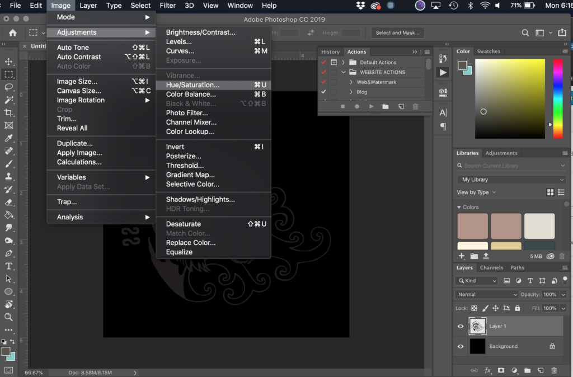This screenshot has width=573, height=377.
Task: Choose Brightness/Contrast menu item
Action: [214, 32]
